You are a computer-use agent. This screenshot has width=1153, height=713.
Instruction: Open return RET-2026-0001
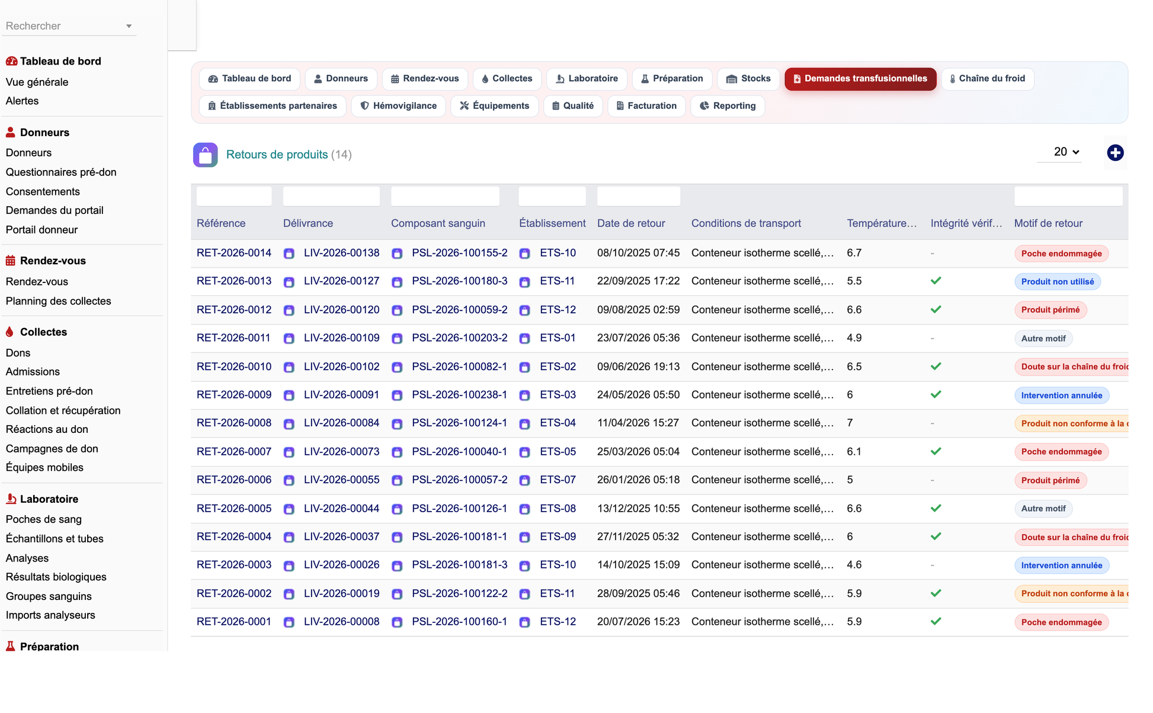[x=234, y=622]
